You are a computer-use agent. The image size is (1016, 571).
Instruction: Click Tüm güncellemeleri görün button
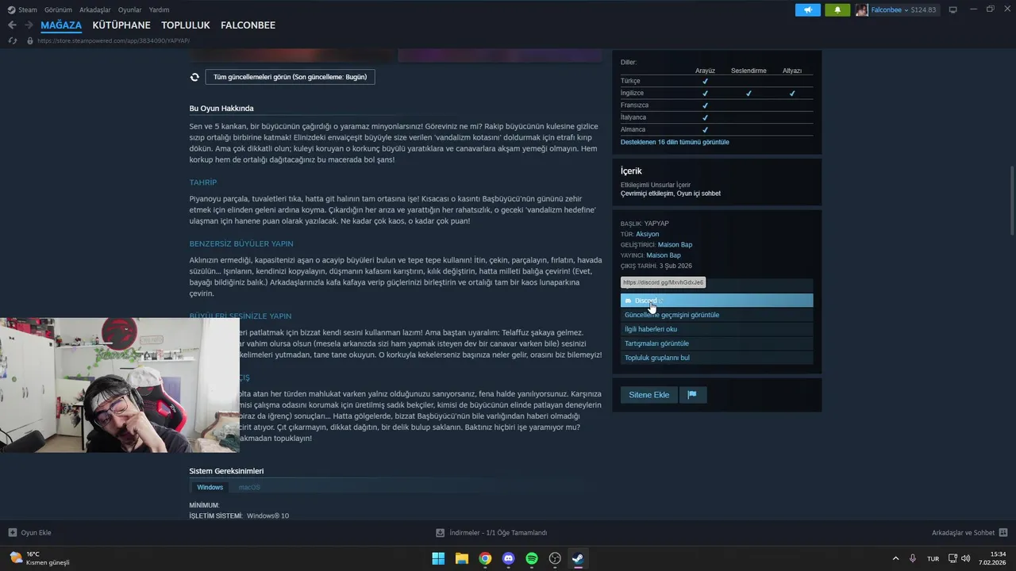coord(291,77)
